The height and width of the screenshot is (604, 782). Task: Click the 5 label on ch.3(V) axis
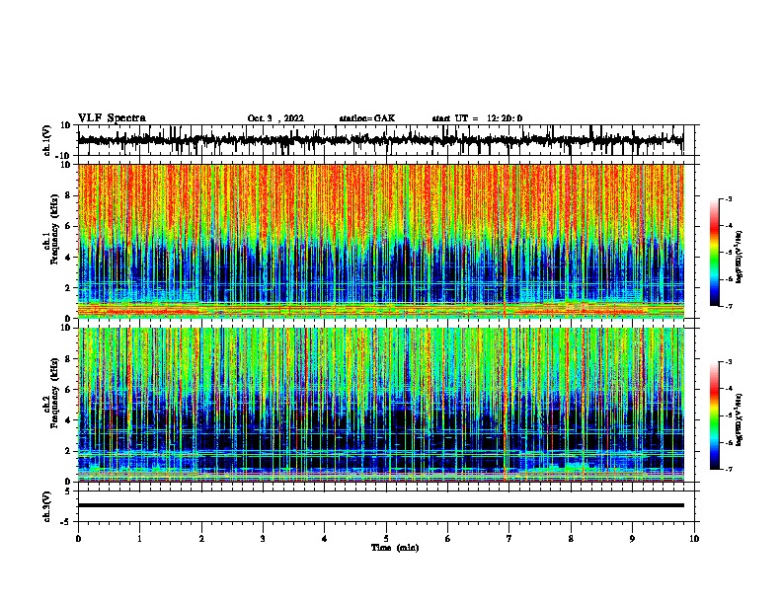click(x=68, y=491)
